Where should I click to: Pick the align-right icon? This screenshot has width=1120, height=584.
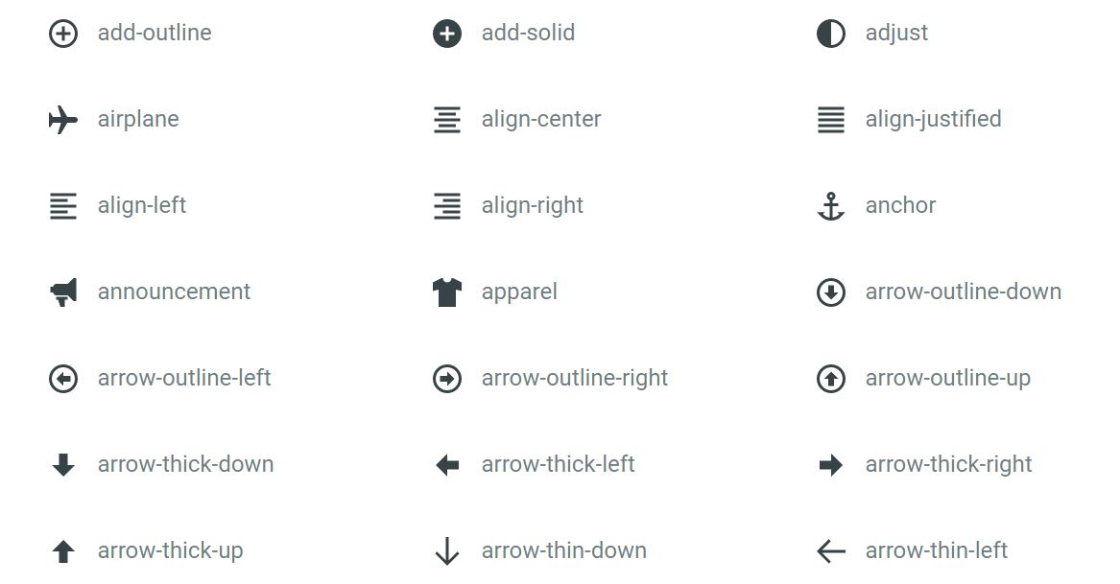[447, 206]
